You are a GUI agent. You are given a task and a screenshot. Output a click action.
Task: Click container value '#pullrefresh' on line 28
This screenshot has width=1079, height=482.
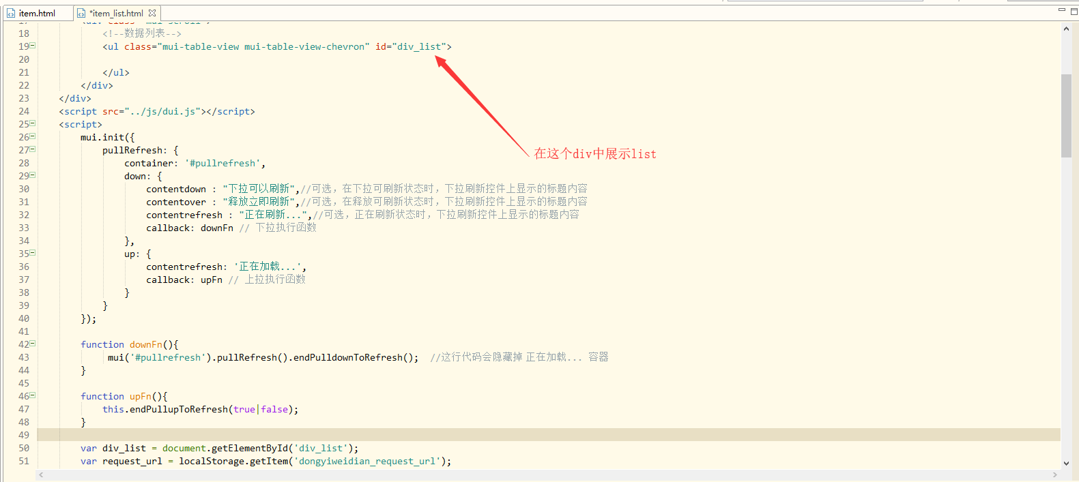(222, 163)
